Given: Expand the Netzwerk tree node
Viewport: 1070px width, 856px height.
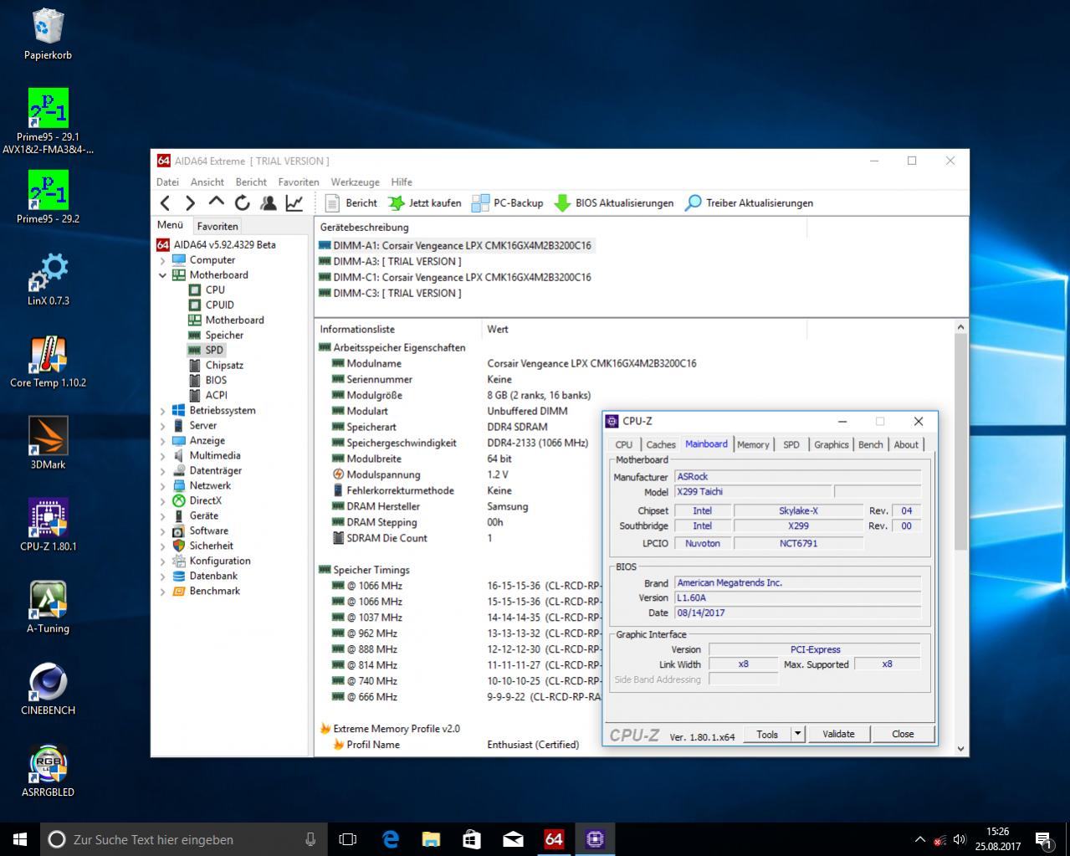Looking at the screenshot, I should point(162,486).
